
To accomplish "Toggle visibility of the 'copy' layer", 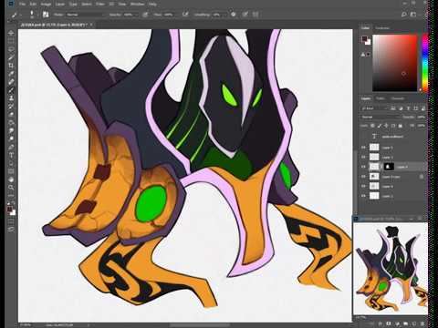I will (363, 177).
